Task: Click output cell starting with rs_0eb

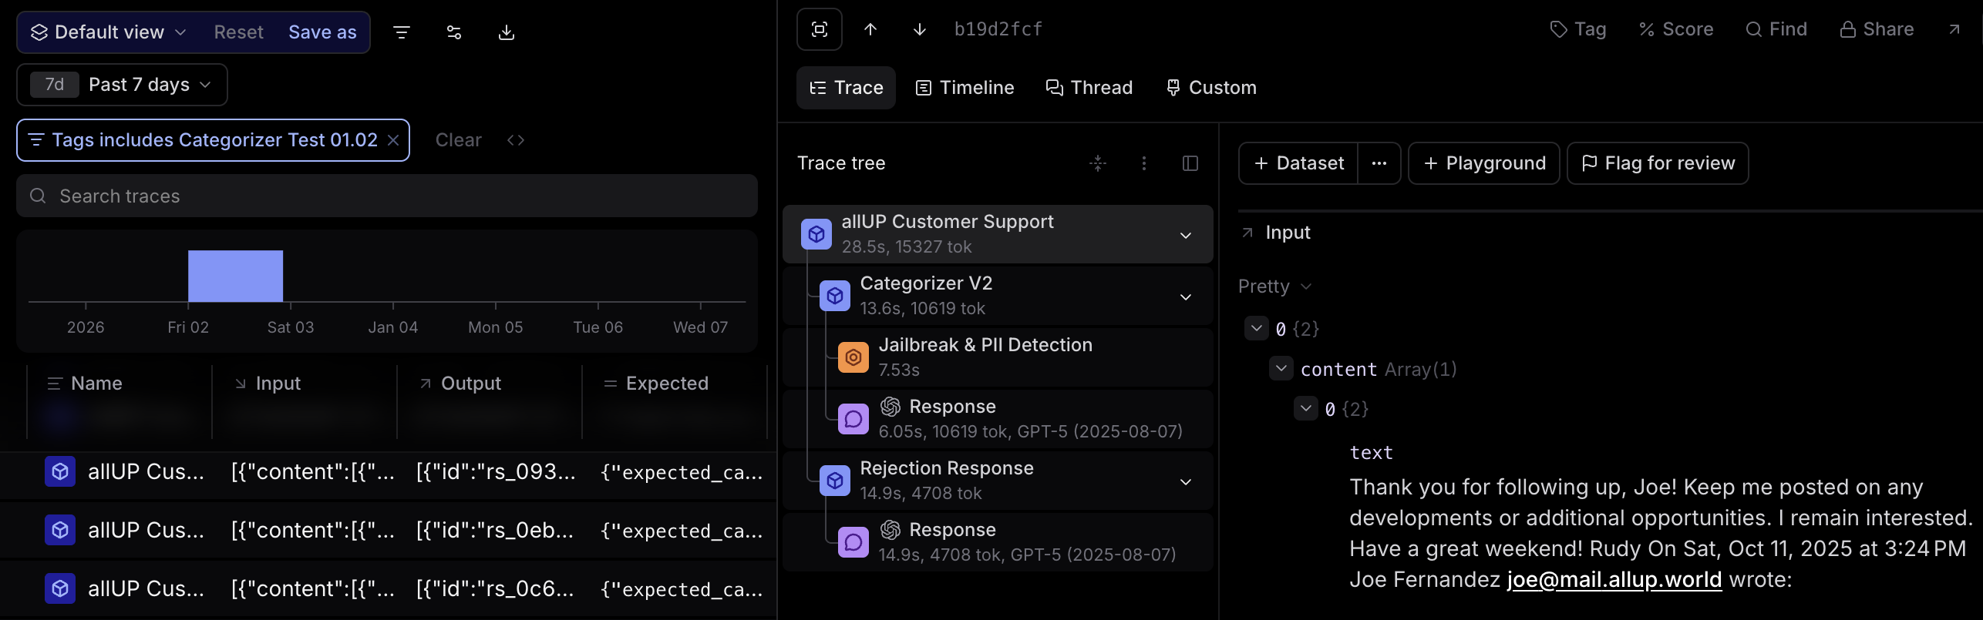Action: point(495,530)
